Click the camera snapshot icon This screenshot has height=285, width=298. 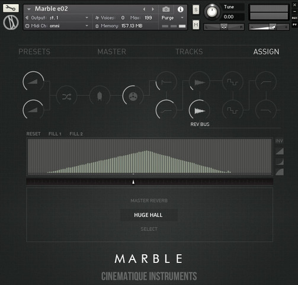coord(166,9)
